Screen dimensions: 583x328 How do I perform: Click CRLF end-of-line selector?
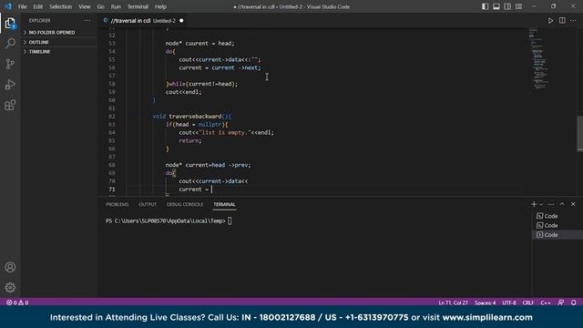click(528, 302)
